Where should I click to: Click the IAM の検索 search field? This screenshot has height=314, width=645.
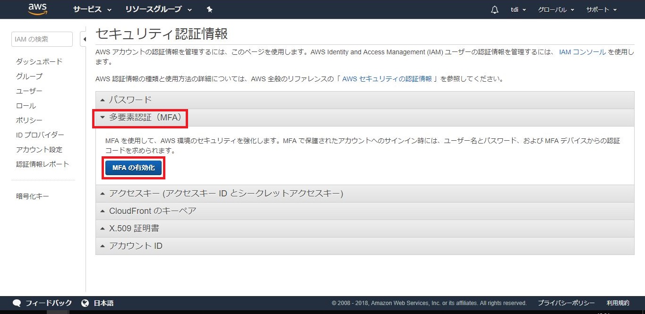42,39
